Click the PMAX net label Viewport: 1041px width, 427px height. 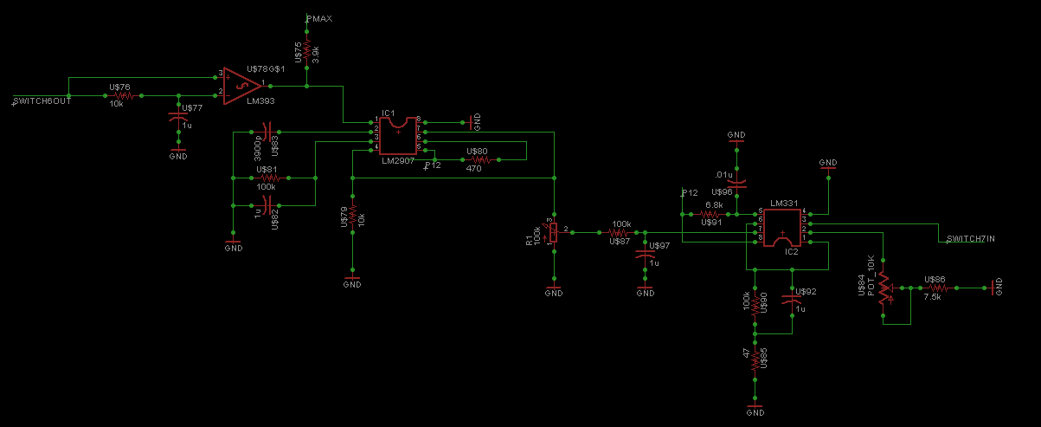pos(319,18)
